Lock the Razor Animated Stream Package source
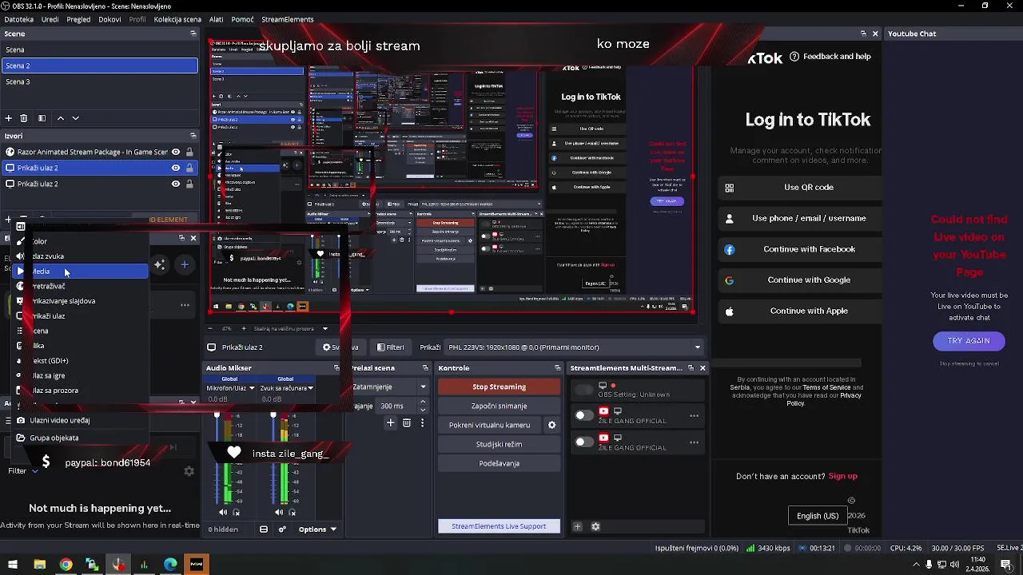Viewport: 1023px width, 575px height. 189,152
